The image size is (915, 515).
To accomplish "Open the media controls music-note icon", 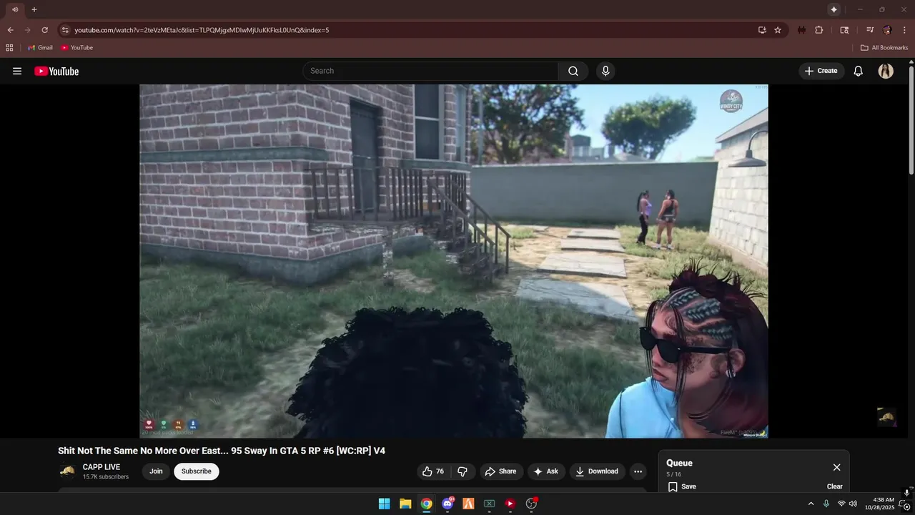I will (870, 30).
